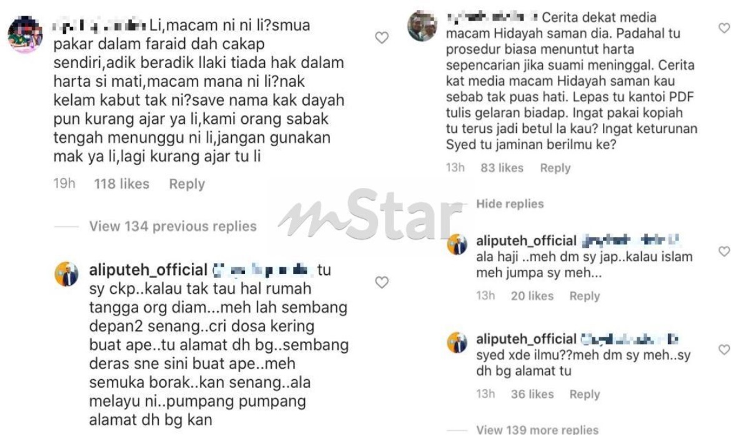Reply to the comment with 36 likes
Screen dimensions: 731x436
585,394
